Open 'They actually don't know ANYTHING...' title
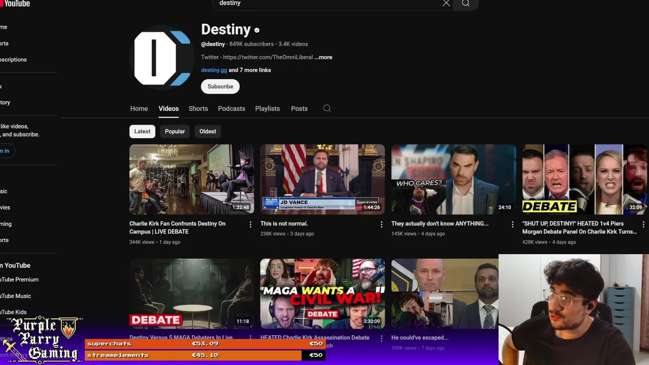 [440, 224]
